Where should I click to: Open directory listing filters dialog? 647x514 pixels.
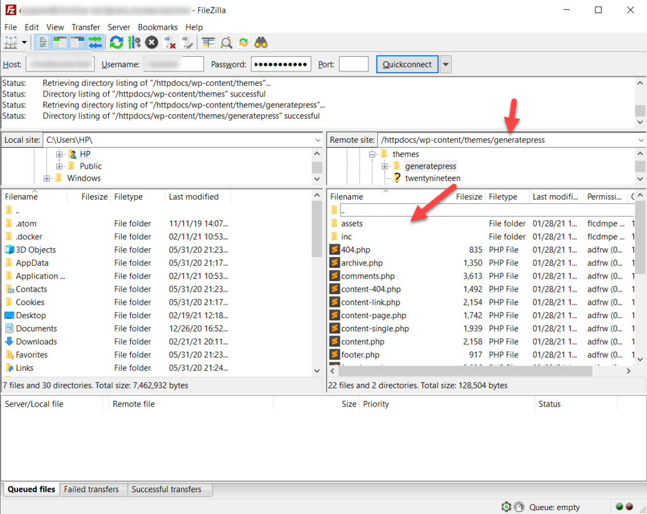click(209, 42)
